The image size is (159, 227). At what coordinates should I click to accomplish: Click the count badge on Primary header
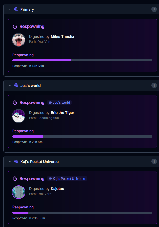point(154,9)
